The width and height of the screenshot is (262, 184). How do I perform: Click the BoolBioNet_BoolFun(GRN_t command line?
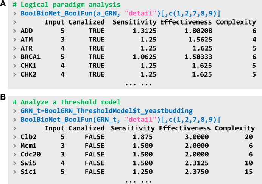click(120, 120)
